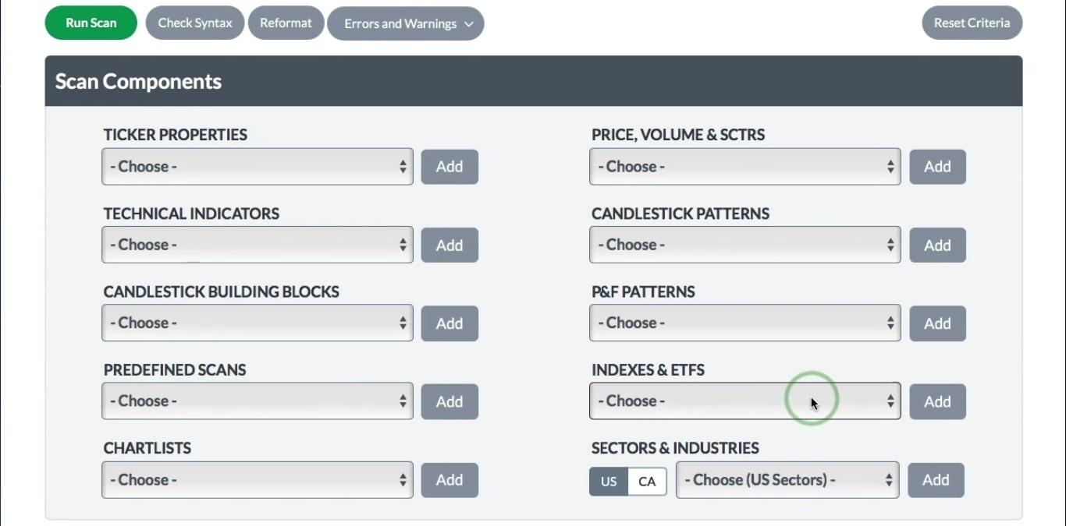Open the Price, Volume & SCTRs dropdown
This screenshot has width=1066, height=526.
[x=744, y=167]
